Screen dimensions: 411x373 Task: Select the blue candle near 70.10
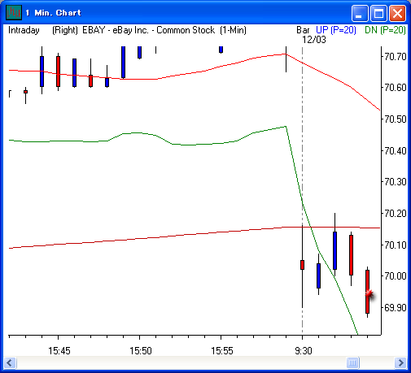tap(334, 250)
